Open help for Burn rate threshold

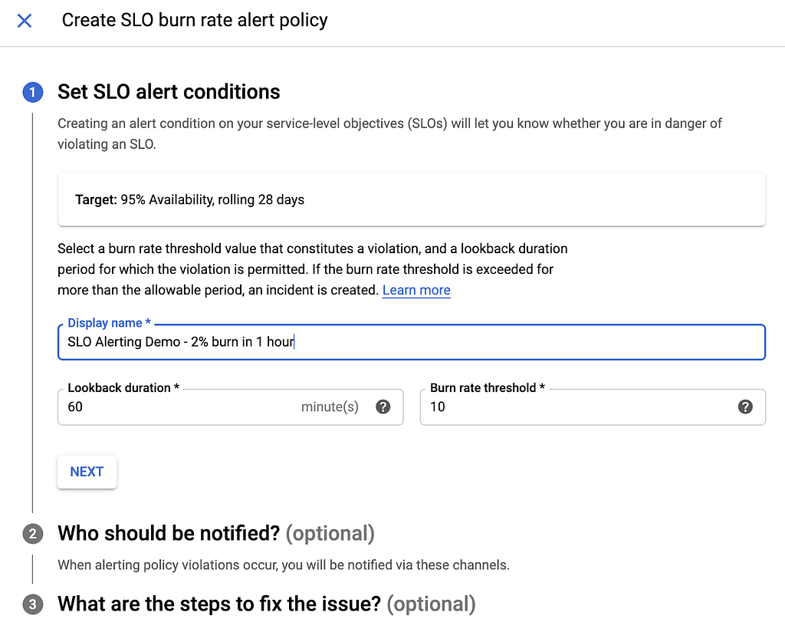click(745, 407)
